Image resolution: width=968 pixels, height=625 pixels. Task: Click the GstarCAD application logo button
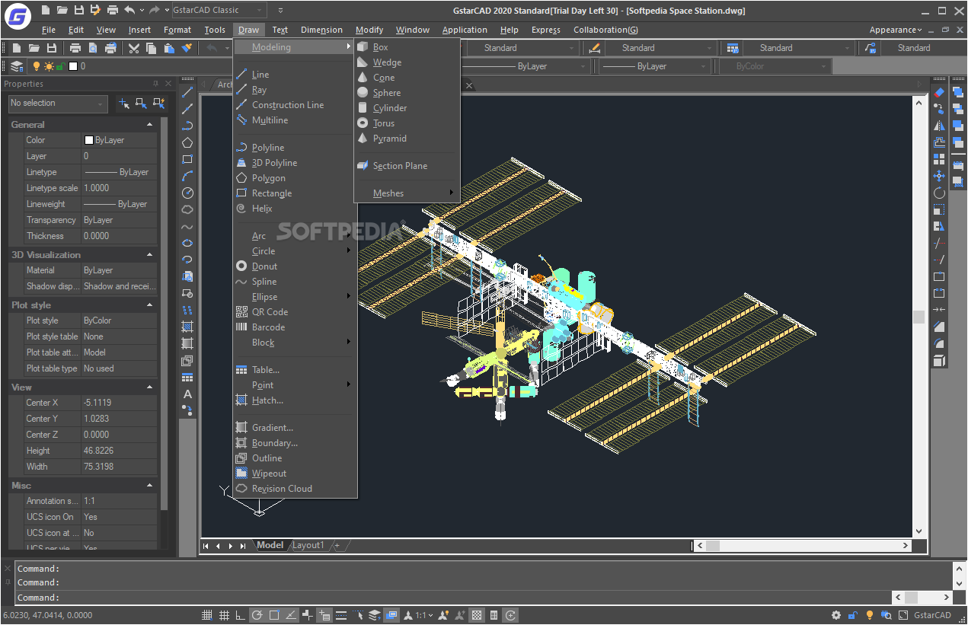pos(17,16)
